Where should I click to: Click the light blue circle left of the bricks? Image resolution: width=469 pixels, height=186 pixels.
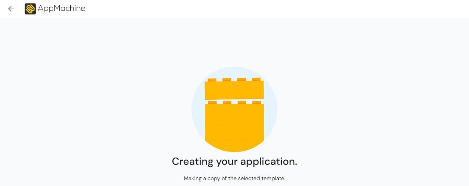tap(198, 109)
